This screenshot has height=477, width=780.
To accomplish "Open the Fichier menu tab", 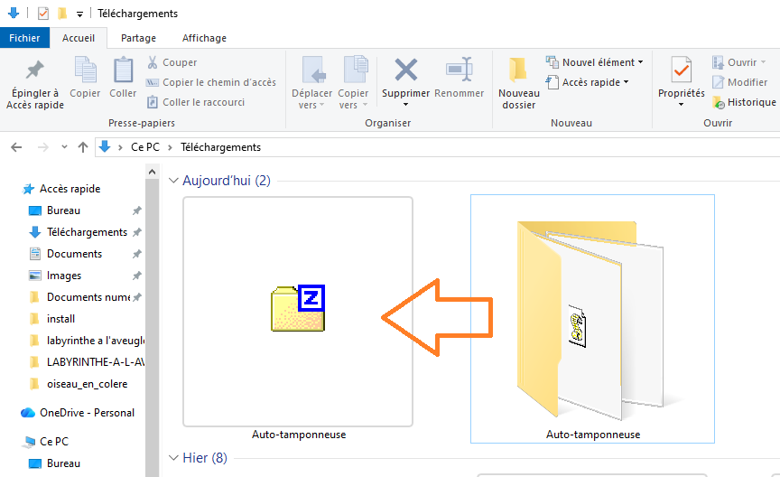I will tap(24, 38).
